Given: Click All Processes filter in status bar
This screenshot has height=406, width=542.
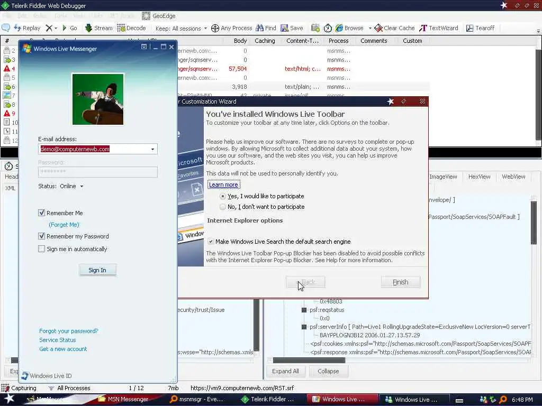Looking at the screenshot, I should (x=69, y=388).
